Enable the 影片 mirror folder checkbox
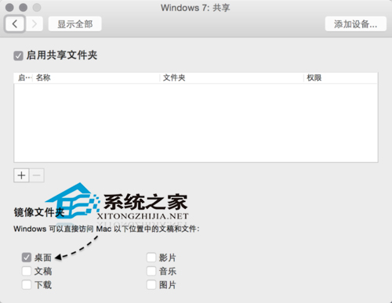Image resolution: width=392 pixels, height=303 pixels. point(151,258)
